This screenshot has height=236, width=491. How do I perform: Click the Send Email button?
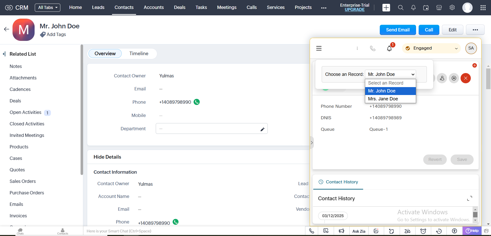398,30
